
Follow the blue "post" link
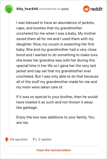[x=65, y=9]
